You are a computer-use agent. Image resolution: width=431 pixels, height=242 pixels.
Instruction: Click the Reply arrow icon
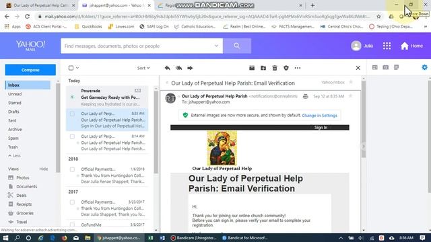(167, 68)
